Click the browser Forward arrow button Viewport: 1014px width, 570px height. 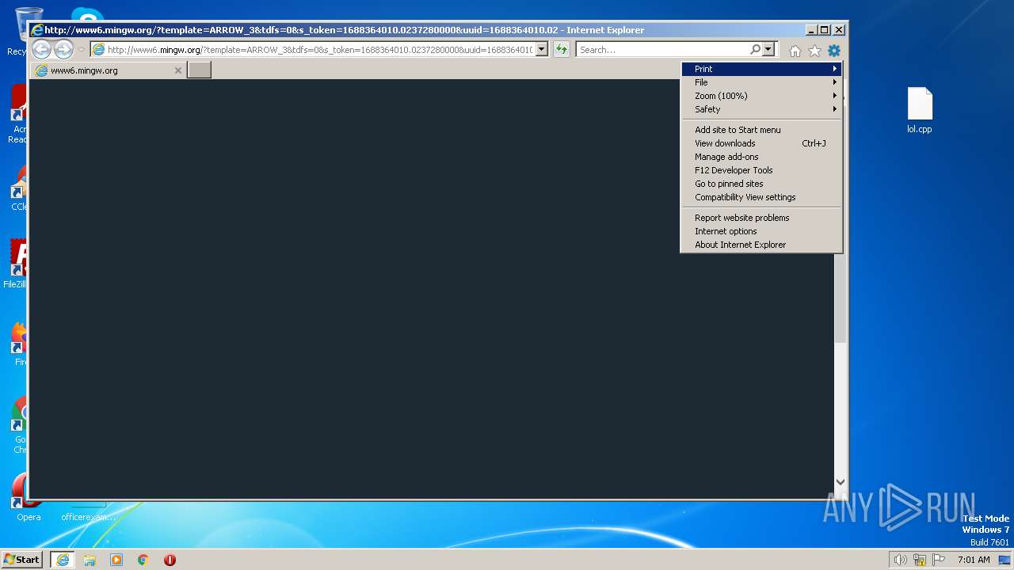click(63, 50)
